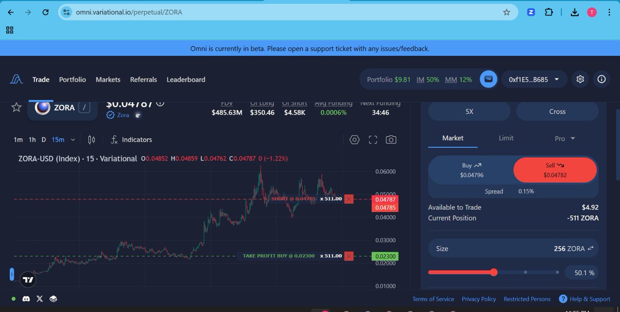Click the stacked layers footer icon
The image size is (620, 312).
(x=53, y=299)
